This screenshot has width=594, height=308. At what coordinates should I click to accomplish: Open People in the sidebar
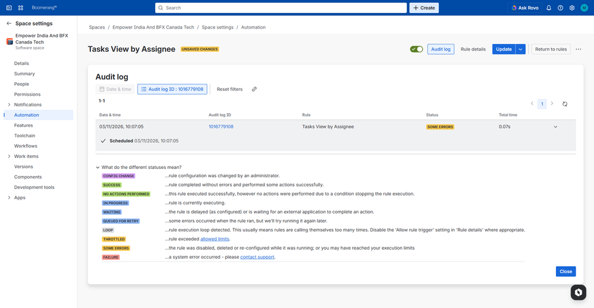click(21, 84)
